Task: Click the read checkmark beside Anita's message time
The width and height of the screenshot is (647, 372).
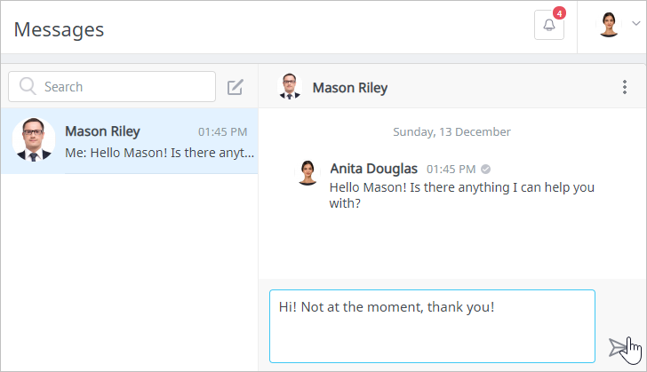Action: coord(486,169)
